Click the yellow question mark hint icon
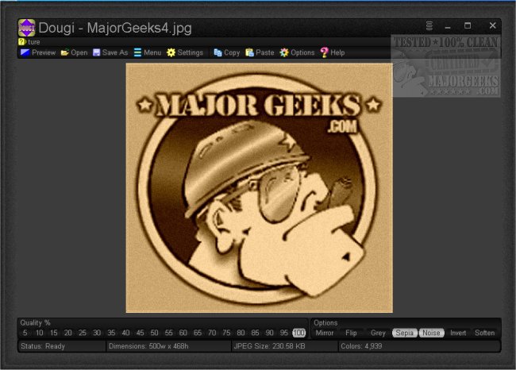 (21, 42)
